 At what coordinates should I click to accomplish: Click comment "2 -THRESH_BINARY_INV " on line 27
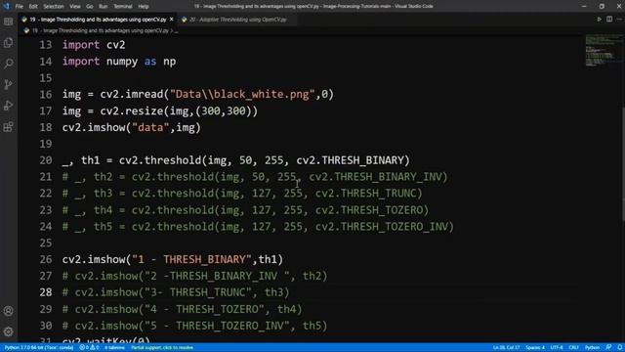coord(217,276)
